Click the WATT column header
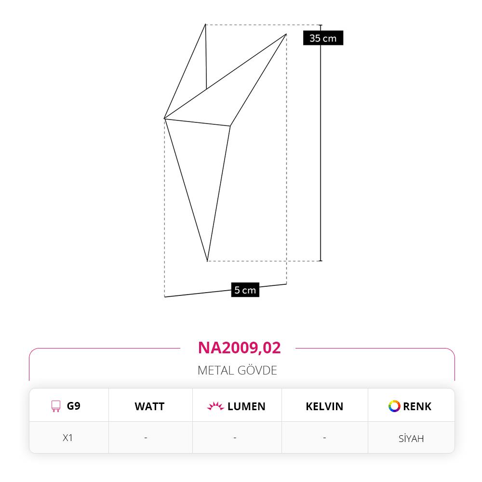 pyautogui.click(x=149, y=406)
